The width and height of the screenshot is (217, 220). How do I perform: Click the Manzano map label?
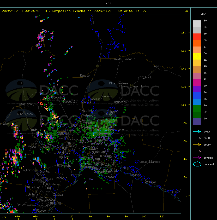pyautogui.click(x=22, y=204)
